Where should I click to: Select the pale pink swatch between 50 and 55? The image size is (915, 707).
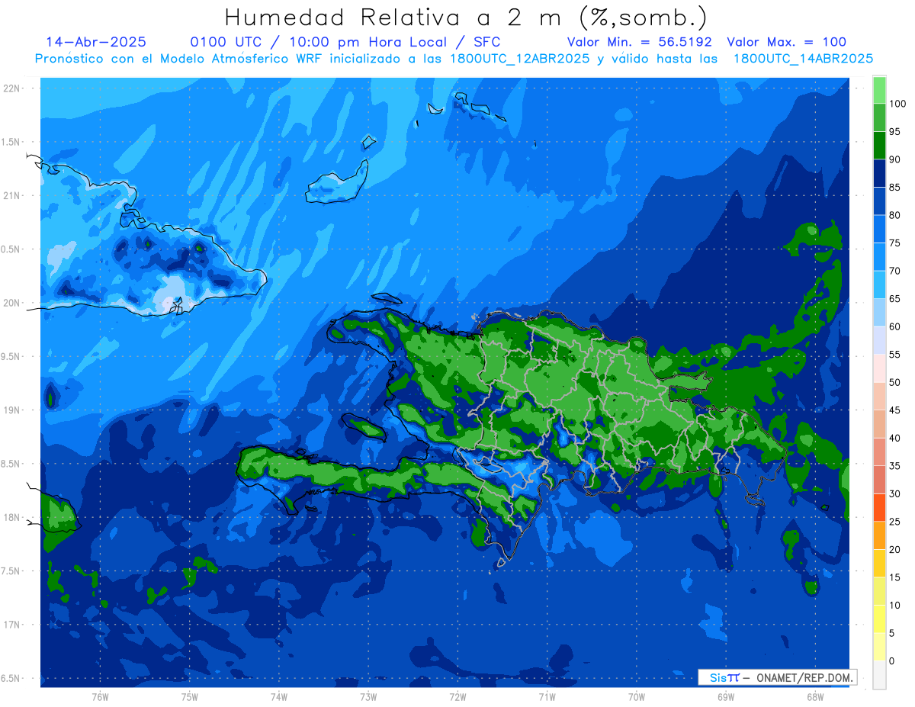tap(879, 368)
